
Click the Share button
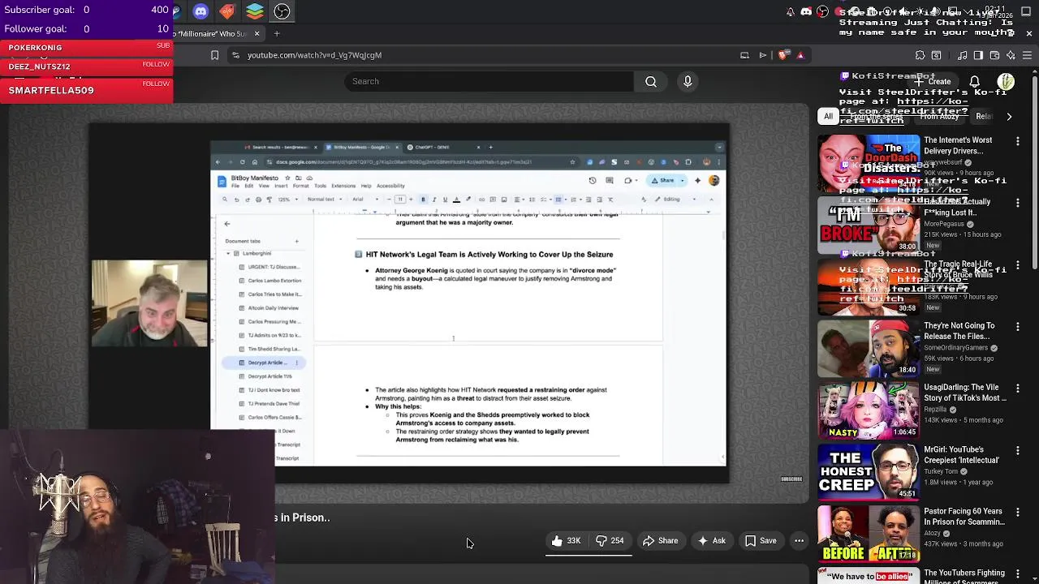pyautogui.click(x=661, y=541)
